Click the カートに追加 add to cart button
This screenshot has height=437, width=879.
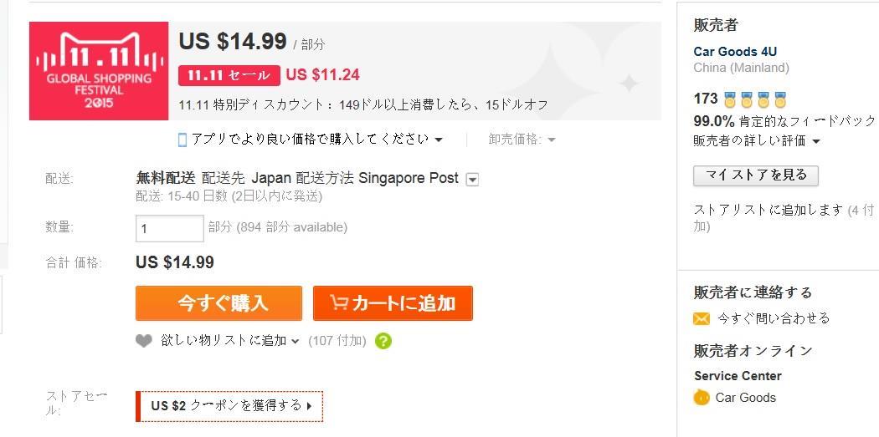pyautogui.click(x=393, y=303)
